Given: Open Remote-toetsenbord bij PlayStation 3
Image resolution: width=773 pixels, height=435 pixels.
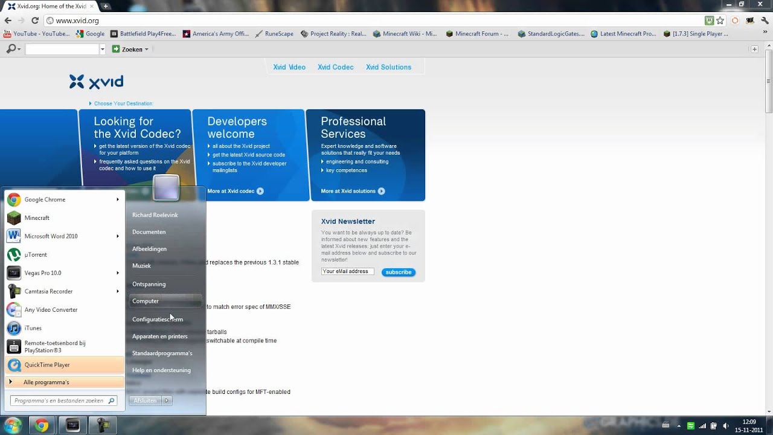Looking at the screenshot, I should coord(63,347).
